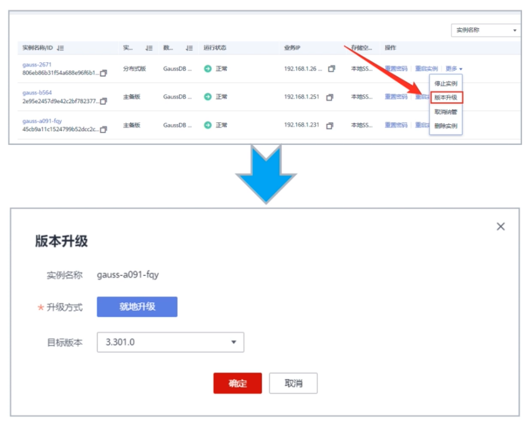This screenshot has width=527, height=424.
Task: Sort the 数... database engine column
Action: [x=189, y=48]
